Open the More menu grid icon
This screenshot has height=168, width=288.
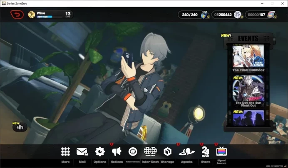click(65, 151)
